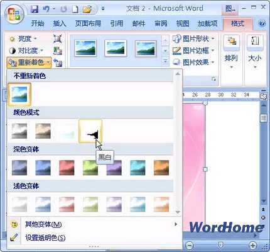Select the 格式 picture tools tab
Screen dimensions: 270x252
point(237,23)
